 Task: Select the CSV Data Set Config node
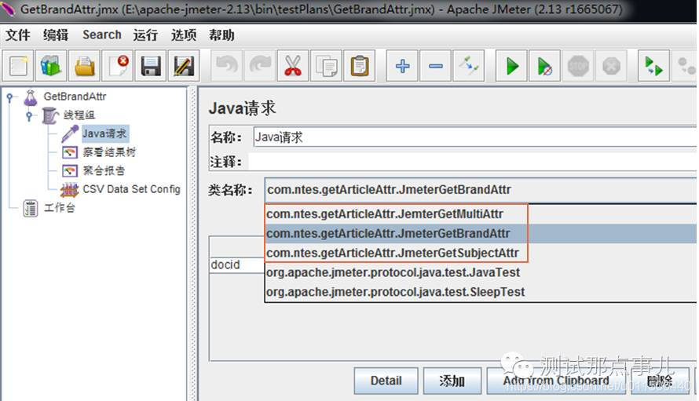131,189
